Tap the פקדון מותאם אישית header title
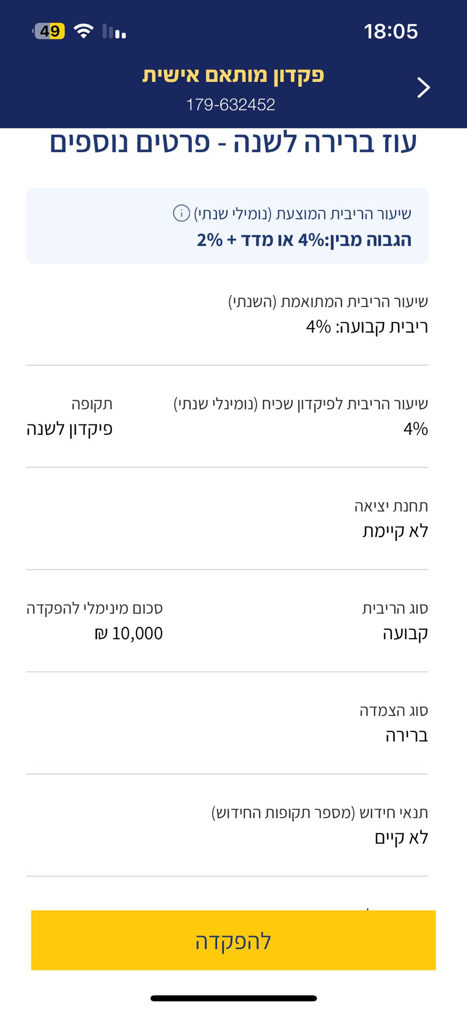This screenshot has height=1011, width=467. 233,75
